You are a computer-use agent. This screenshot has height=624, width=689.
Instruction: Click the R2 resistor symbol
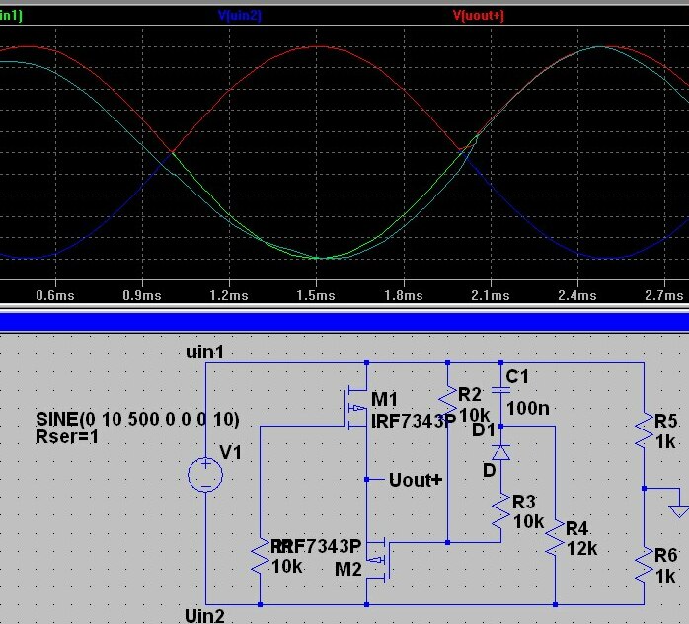tap(447, 404)
